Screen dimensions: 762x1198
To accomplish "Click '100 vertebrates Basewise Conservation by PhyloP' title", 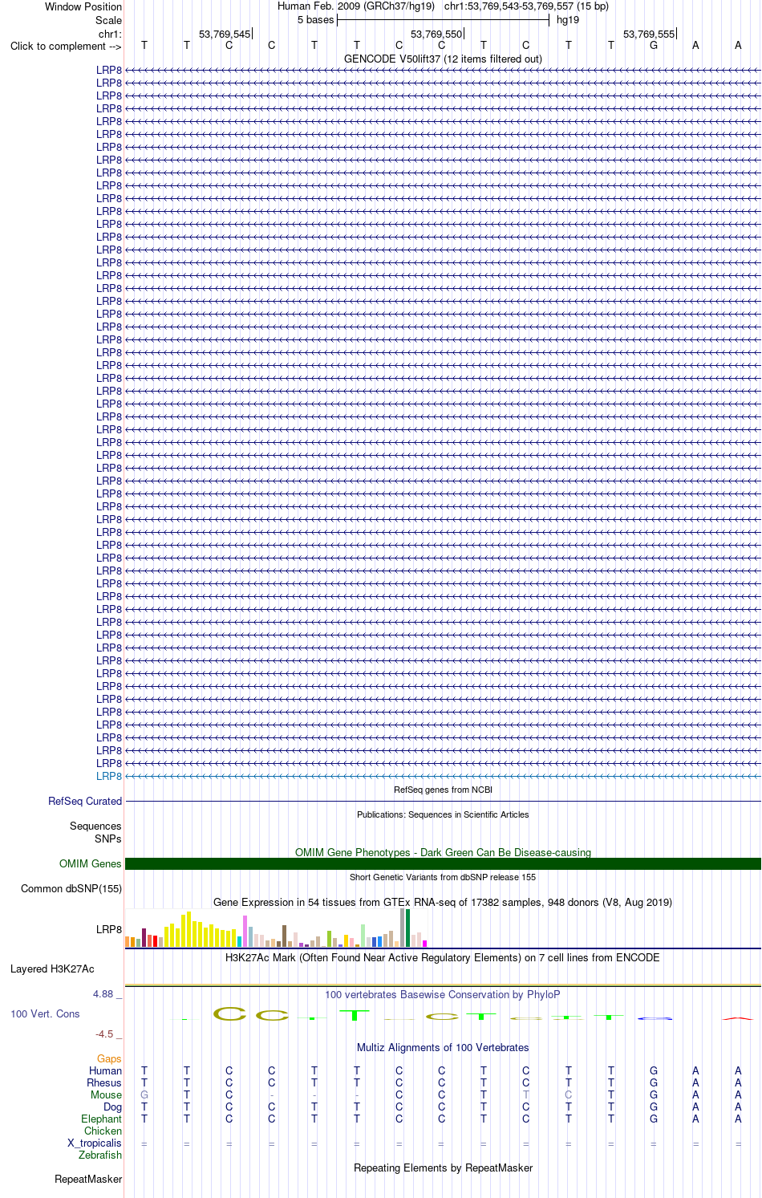I will click(x=443, y=994).
